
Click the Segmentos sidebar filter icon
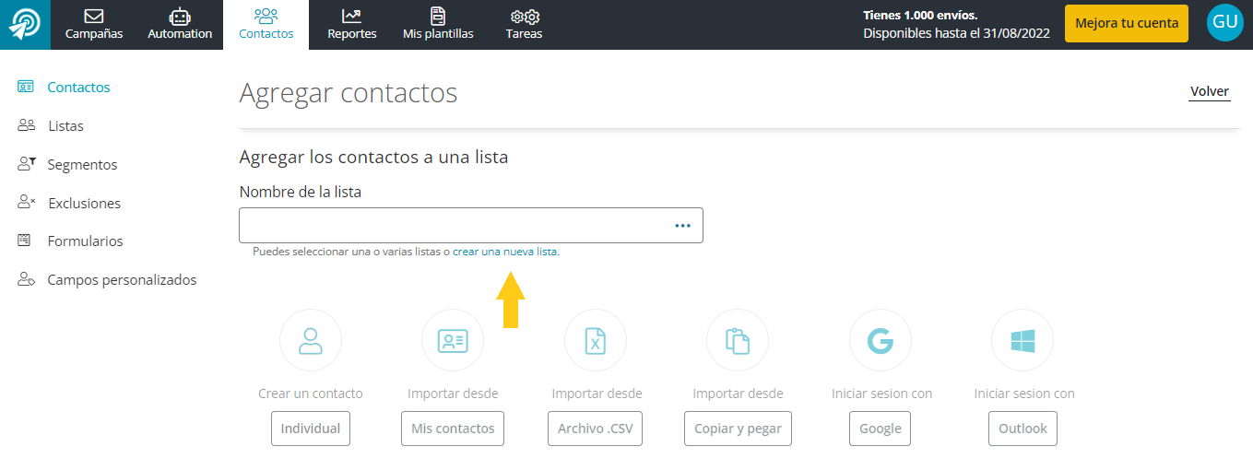(x=26, y=164)
